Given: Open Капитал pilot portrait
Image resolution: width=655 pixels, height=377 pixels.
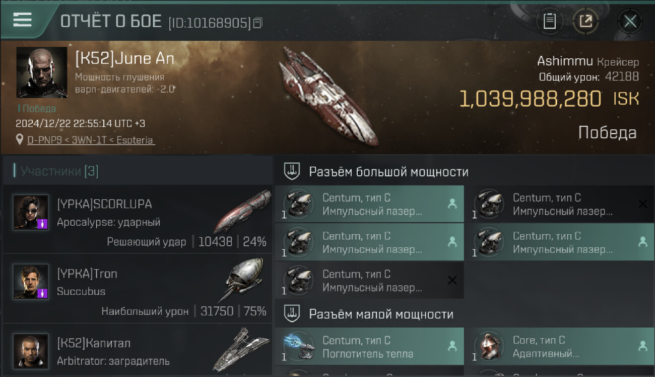Looking at the screenshot, I should (x=31, y=351).
